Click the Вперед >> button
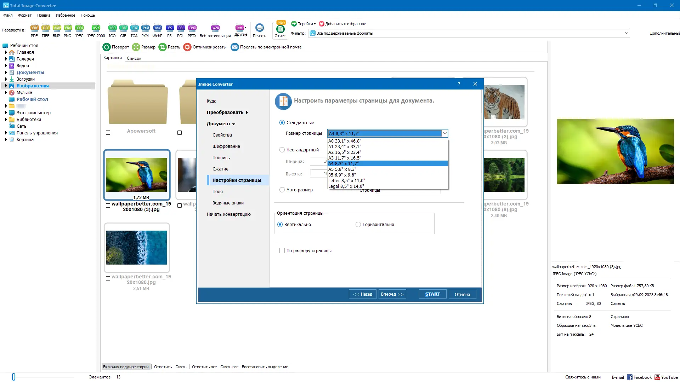Screen dimensions: 680x382 pos(392,294)
